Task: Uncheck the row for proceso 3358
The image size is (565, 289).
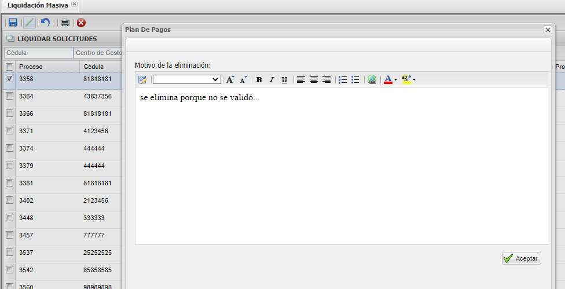Action: point(9,79)
